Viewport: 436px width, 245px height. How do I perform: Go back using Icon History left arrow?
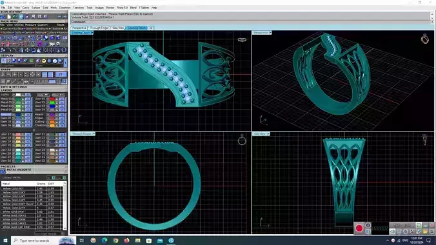[x=59, y=17]
